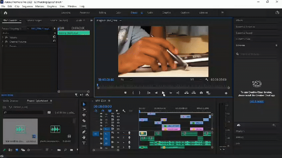282x158 pixels.
Task: Open the Effects workspace menu icon
Action: coord(142,13)
